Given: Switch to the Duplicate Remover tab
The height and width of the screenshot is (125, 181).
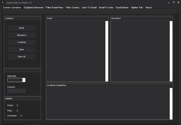Looking at the screenshot, I should [34, 8].
